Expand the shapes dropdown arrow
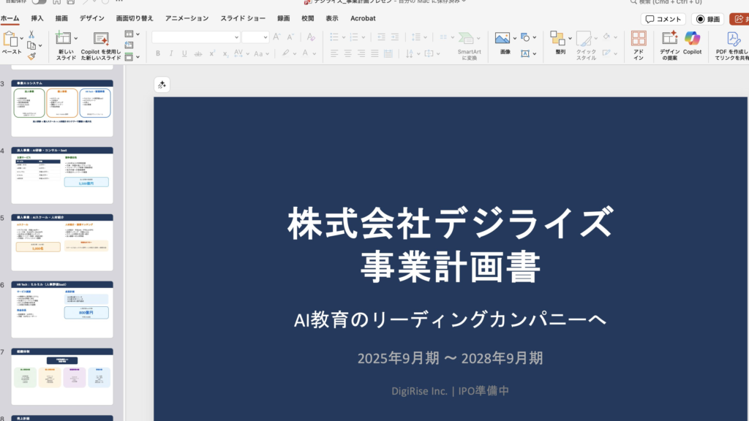This screenshot has height=421, width=749. pos(535,38)
